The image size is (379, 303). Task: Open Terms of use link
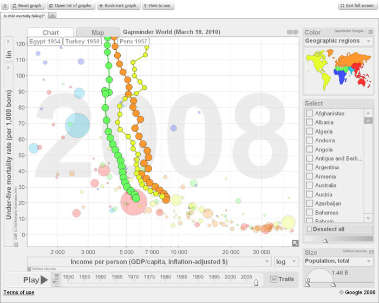19,292
